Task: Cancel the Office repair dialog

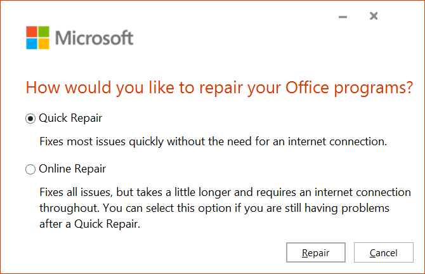Action: click(384, 252)
